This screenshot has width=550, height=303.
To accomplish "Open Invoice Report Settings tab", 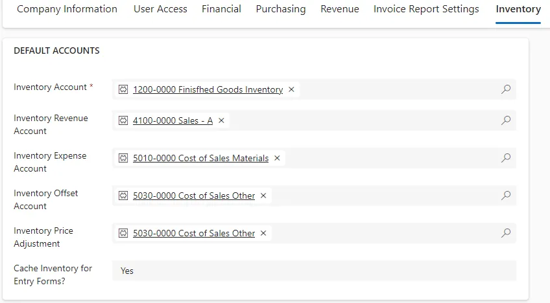I will point(426,9).
